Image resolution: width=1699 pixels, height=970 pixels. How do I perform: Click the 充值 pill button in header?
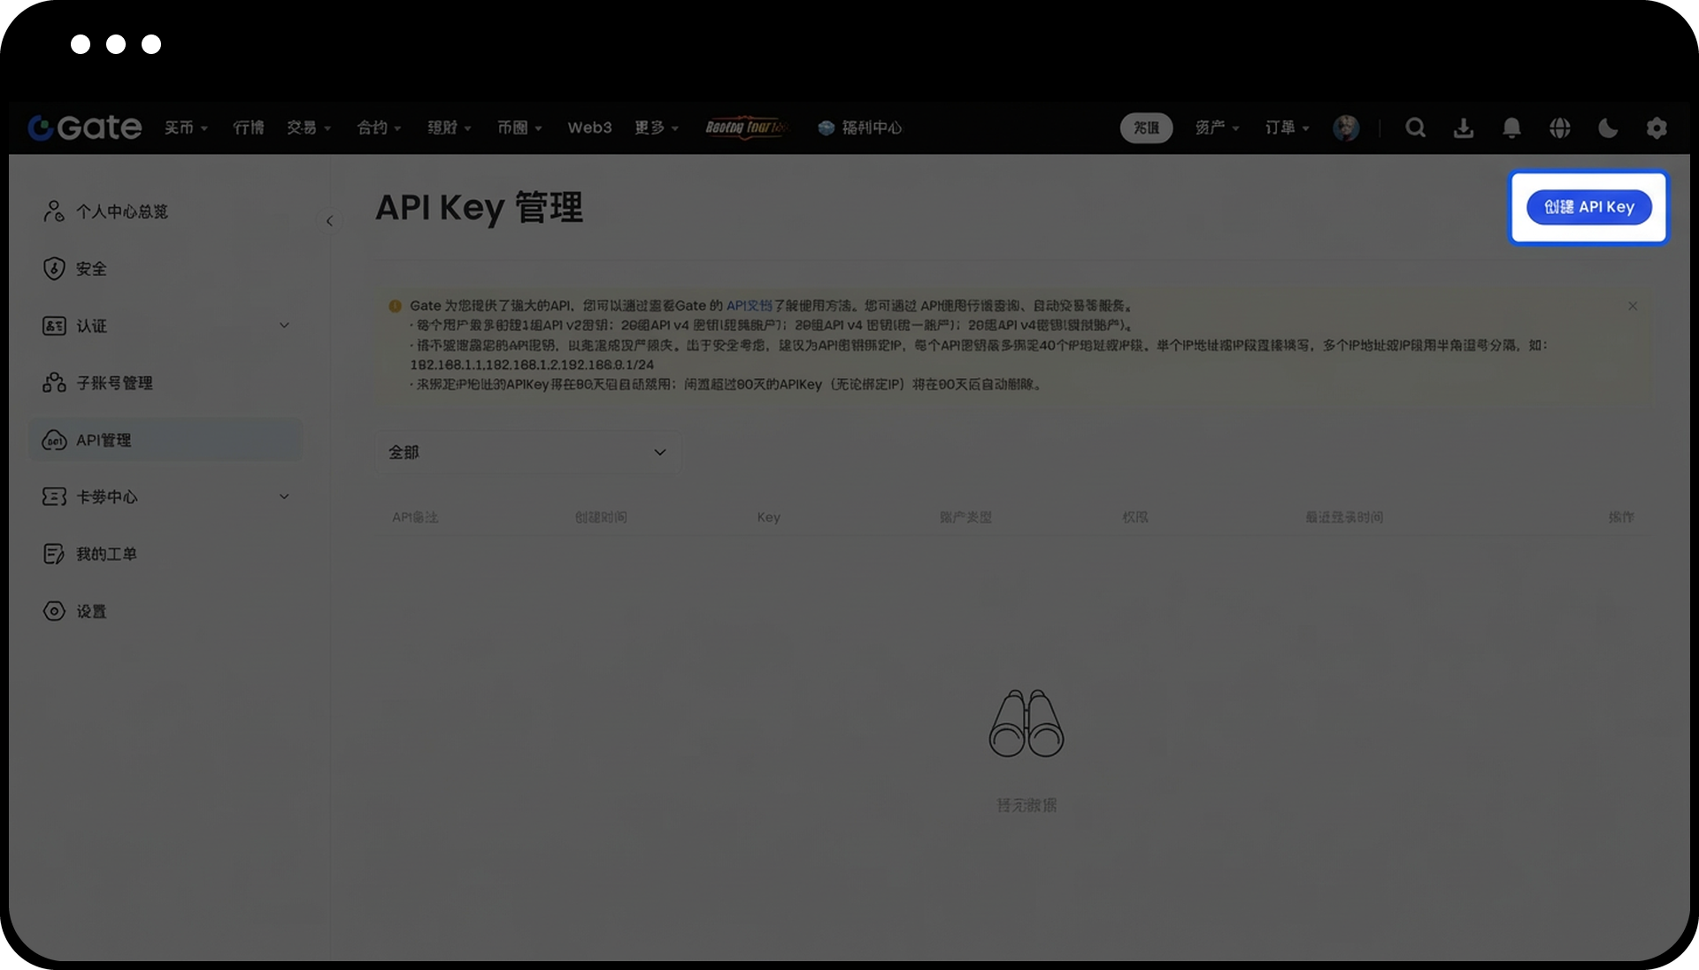point(1146,127)
